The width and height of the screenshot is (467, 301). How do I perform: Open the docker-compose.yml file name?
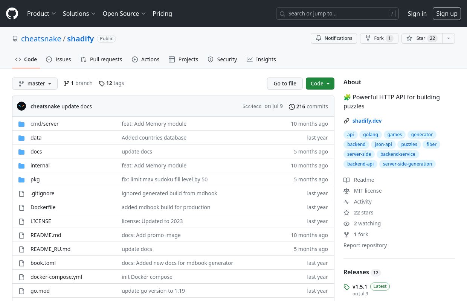[56, 277]
